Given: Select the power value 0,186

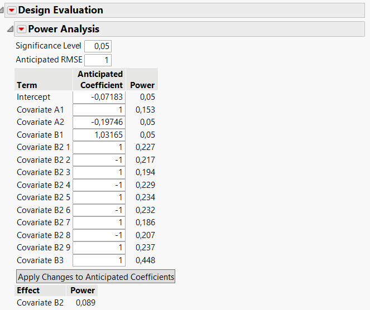Looking at the screenshot, I should 145,222.
